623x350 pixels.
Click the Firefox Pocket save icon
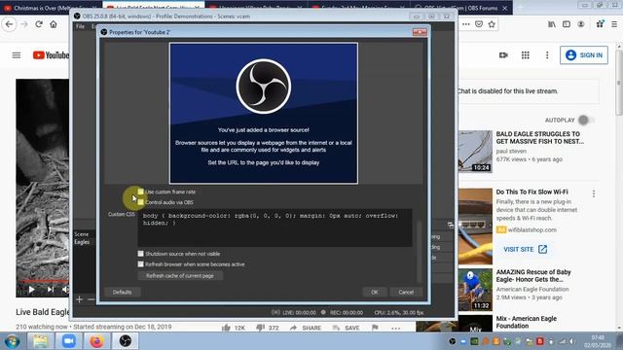(479, 24)
